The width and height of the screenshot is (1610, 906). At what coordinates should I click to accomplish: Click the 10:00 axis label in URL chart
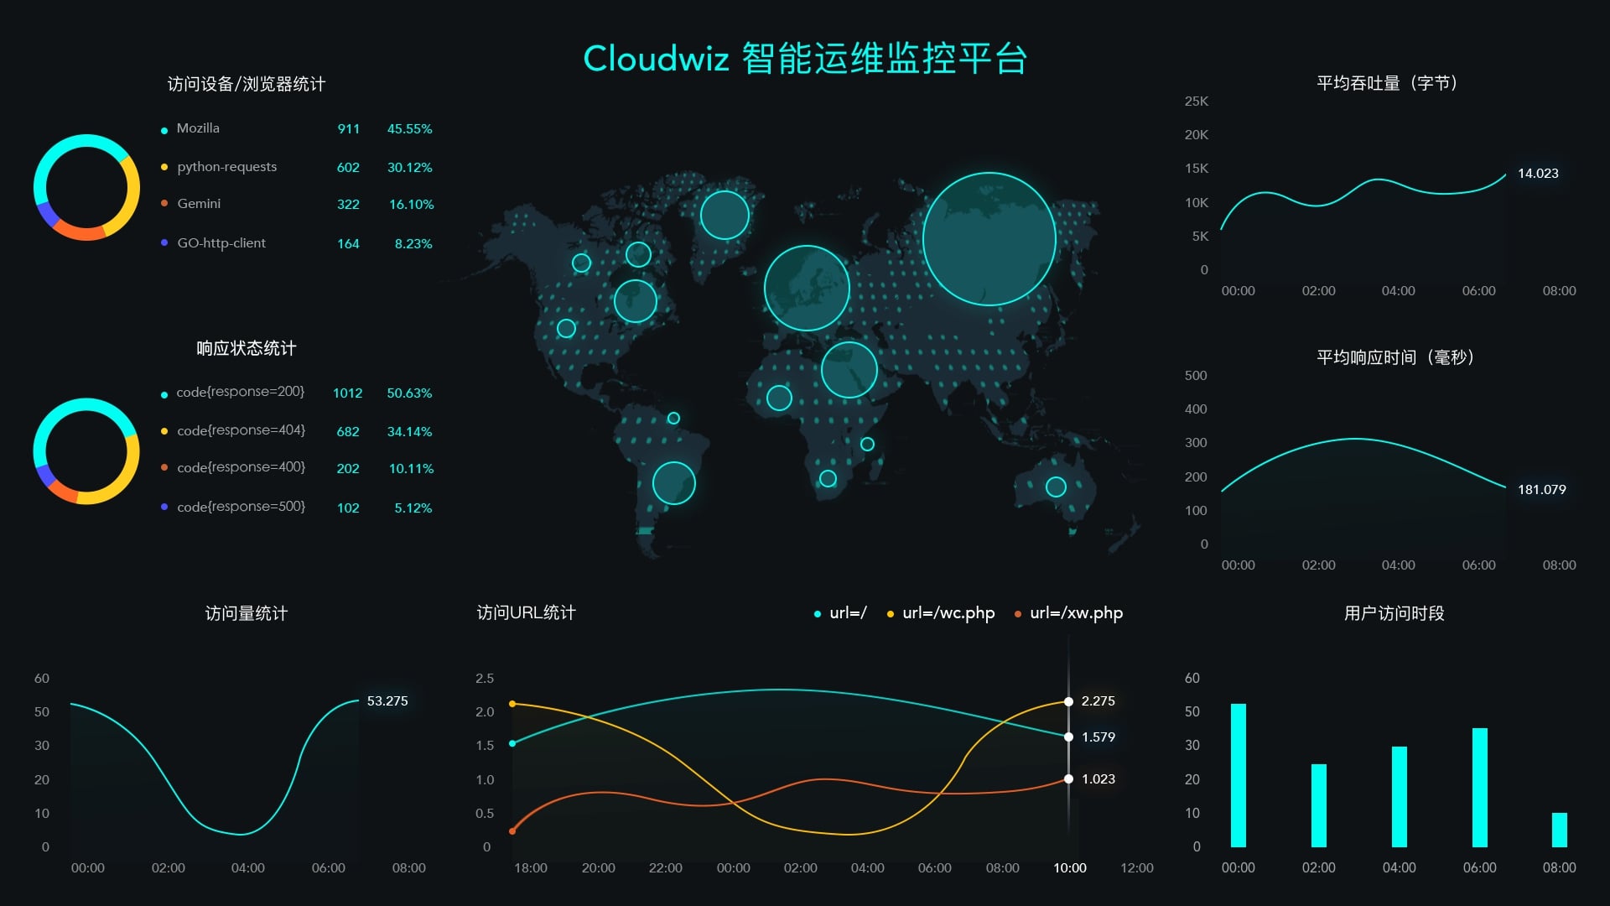(1070, 868)
